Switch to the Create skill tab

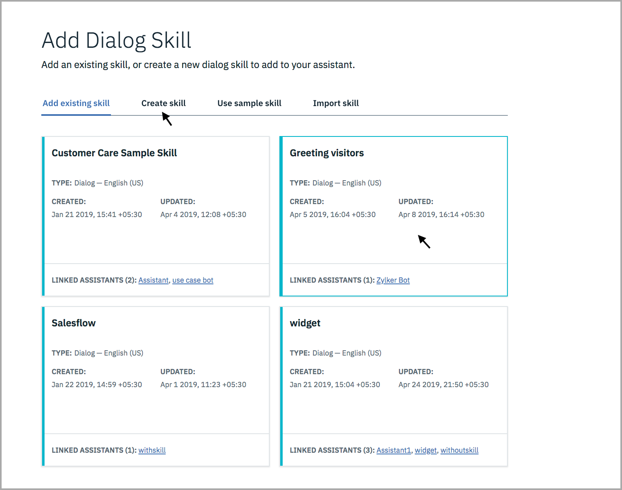pos(163,103)
